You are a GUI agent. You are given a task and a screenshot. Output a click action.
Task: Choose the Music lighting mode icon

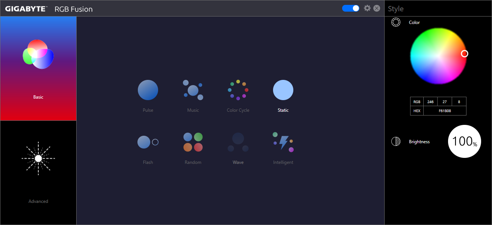coord(193,90)
